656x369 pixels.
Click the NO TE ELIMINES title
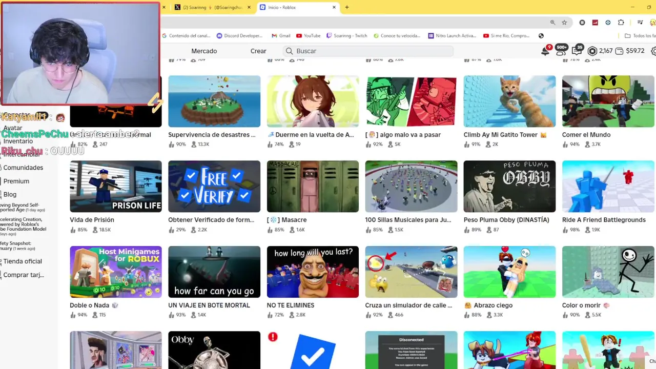(291, 305)
